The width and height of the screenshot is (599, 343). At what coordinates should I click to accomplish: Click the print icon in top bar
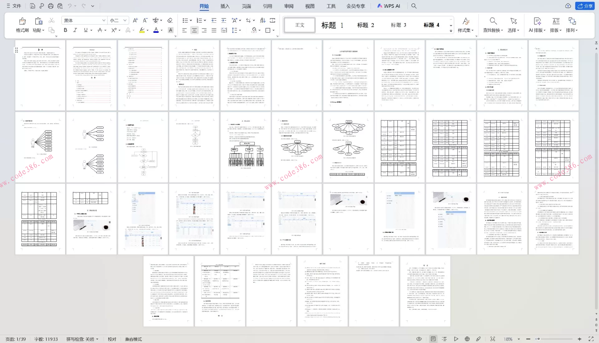click(x=51, y=6)
